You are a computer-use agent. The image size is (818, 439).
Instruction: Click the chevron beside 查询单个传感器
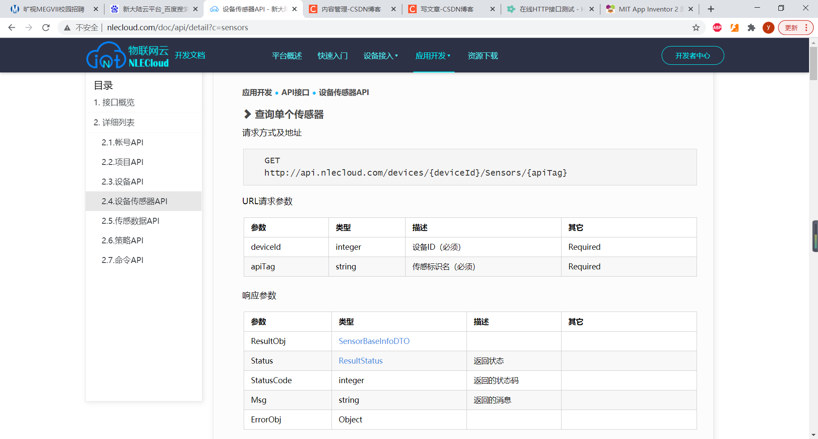pos(247,114)
